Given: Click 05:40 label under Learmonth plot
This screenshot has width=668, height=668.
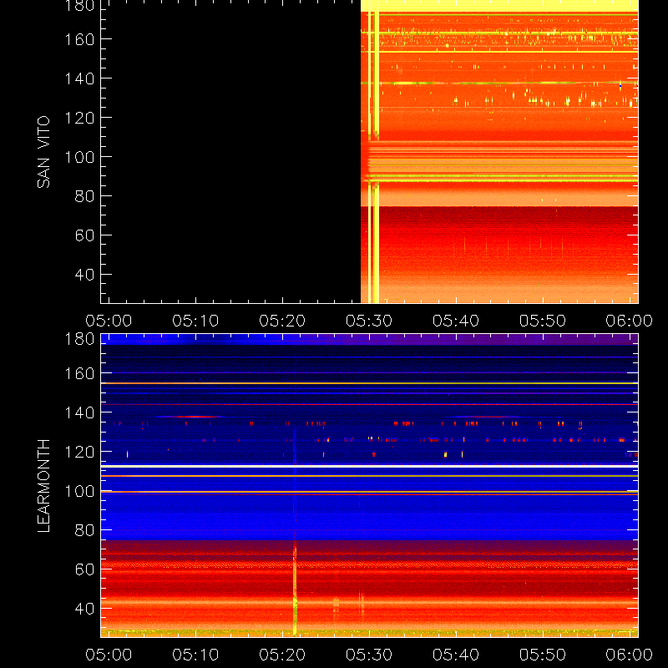Looking at the screenshot, I should (x=456, y=655).
